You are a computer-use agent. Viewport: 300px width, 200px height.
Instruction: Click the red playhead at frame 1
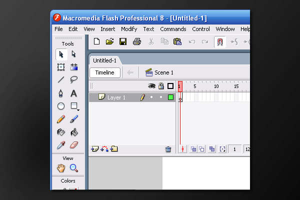click(x=180, y=86)
